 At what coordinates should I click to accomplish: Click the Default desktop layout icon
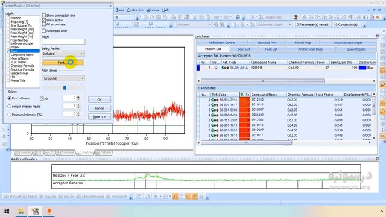(12, 197)
